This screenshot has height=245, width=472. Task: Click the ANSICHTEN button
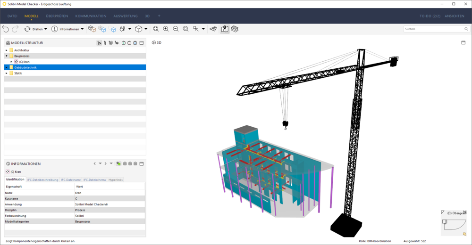point(454,16)
